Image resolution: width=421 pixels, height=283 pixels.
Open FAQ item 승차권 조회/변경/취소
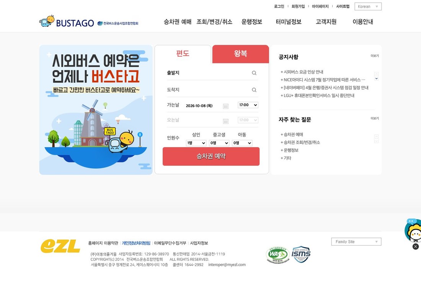[x=300, y=142]
